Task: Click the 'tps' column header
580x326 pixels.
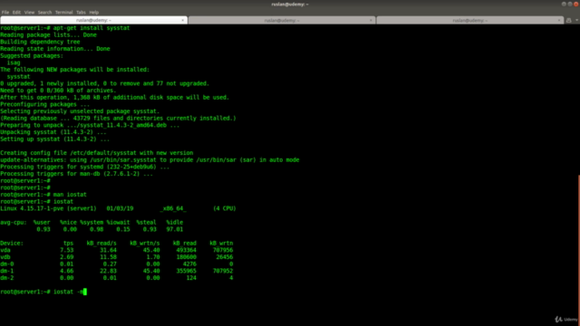Action: click(69, 244)
